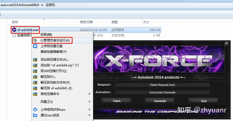Screen dimensions: 233x121
Task: Select 用360压缩打开(Q) menu entry
Action: point(53,71)
